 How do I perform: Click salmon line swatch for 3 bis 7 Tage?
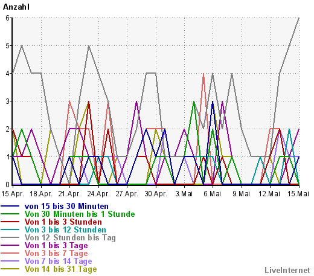pos(10,253)
